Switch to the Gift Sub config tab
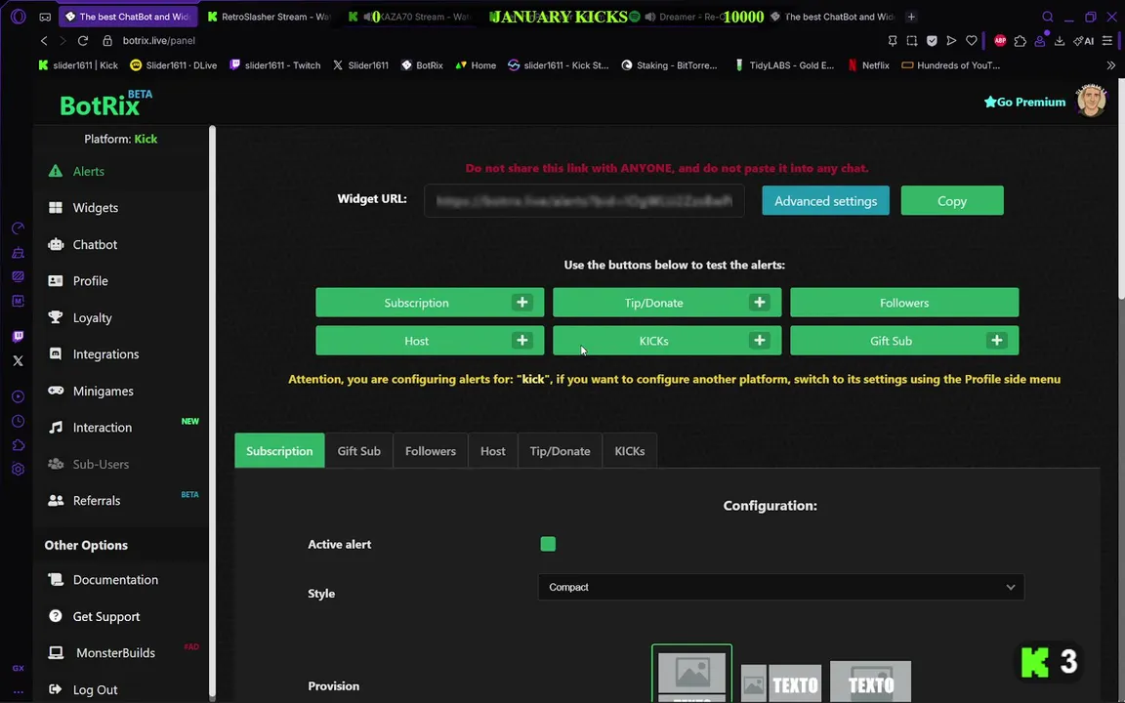 tap(358, 451)
